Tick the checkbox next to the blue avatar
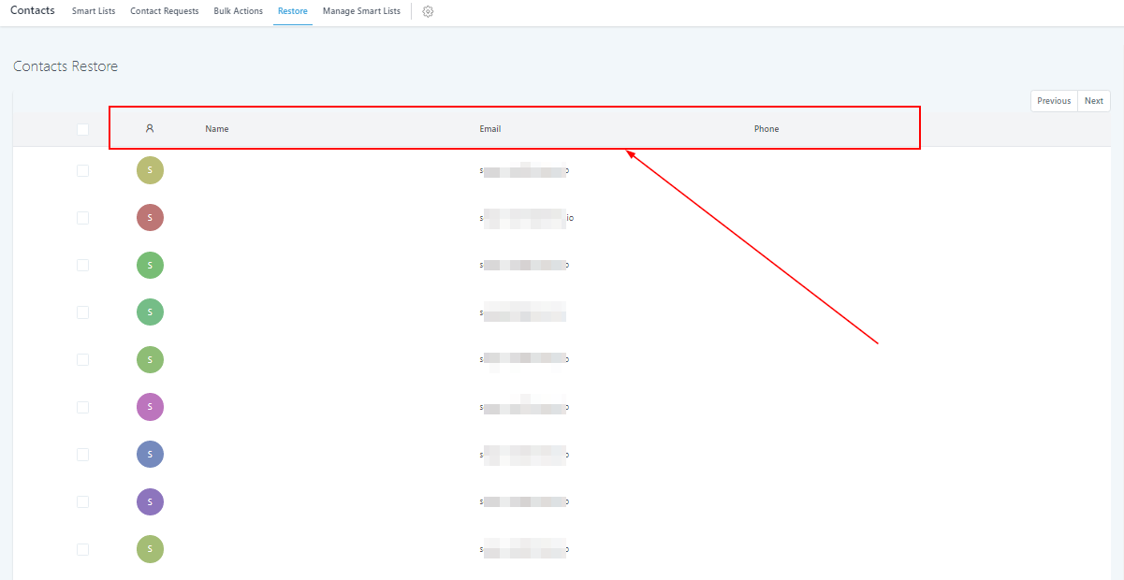 83,455
